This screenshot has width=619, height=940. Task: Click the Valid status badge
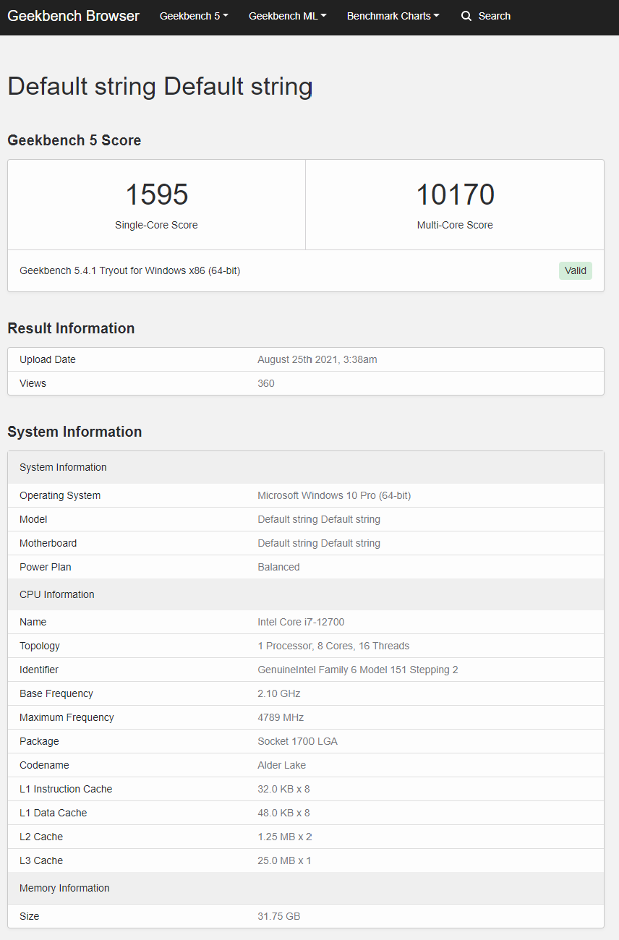pyautogui.click(x=576, y=270)
